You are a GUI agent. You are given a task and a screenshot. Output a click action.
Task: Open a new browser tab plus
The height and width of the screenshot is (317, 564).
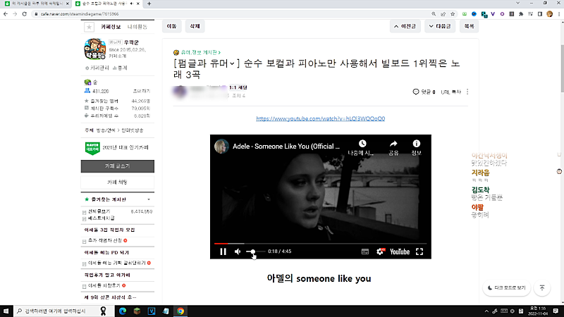coord(149,4)
